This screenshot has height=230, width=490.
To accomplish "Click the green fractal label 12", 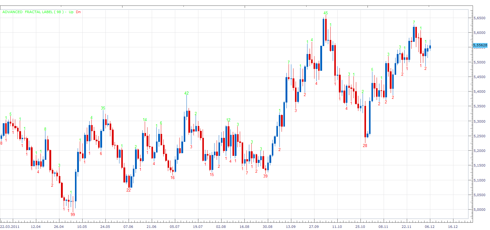I will [x=229, y=120].
